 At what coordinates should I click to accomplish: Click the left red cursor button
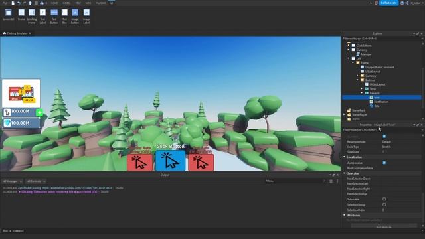tap(140, 163)
